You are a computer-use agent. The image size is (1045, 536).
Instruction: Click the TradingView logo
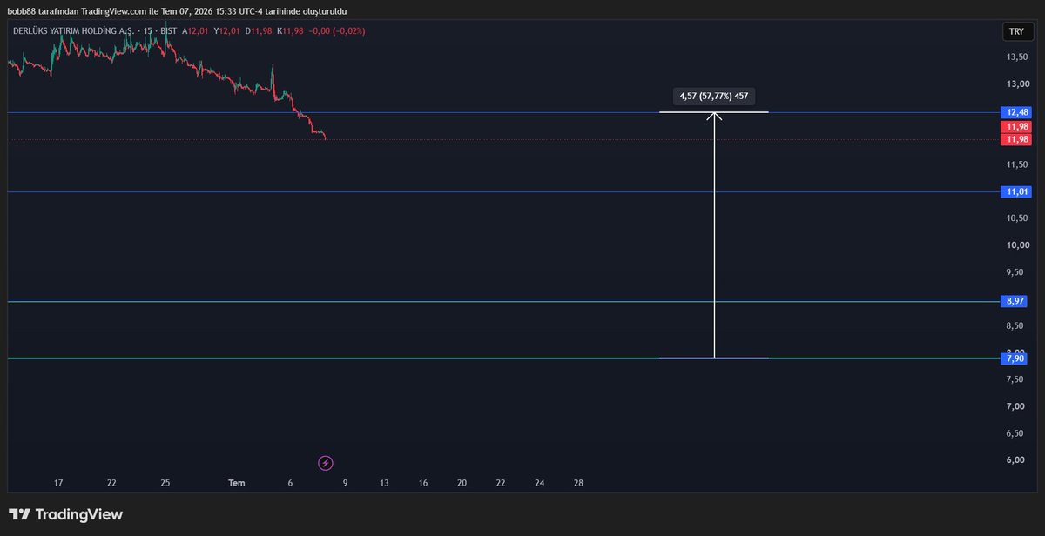point(65,514)
